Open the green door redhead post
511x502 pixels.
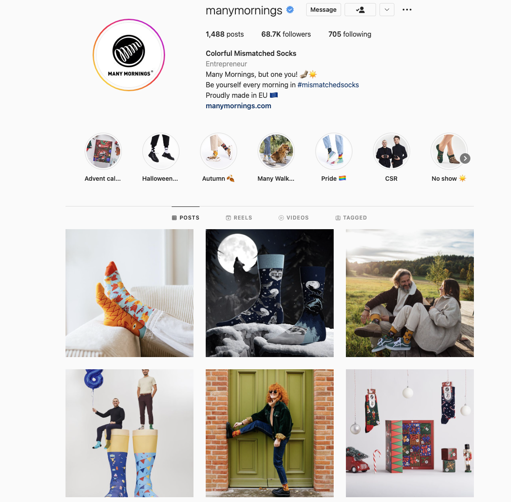pyautogui.click(x=269, y=433)
